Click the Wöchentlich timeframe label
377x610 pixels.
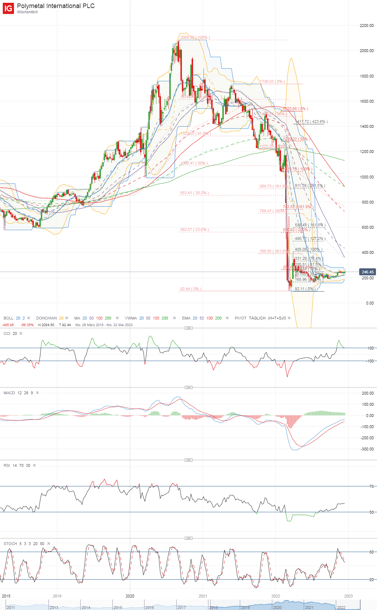tap(27, 12)
